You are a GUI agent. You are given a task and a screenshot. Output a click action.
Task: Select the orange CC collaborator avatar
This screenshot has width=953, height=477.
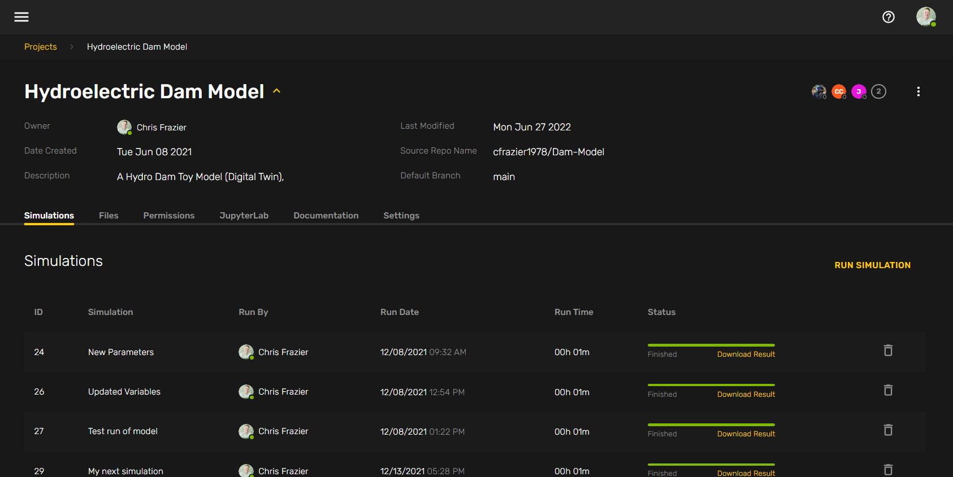(x=839, y=91)
